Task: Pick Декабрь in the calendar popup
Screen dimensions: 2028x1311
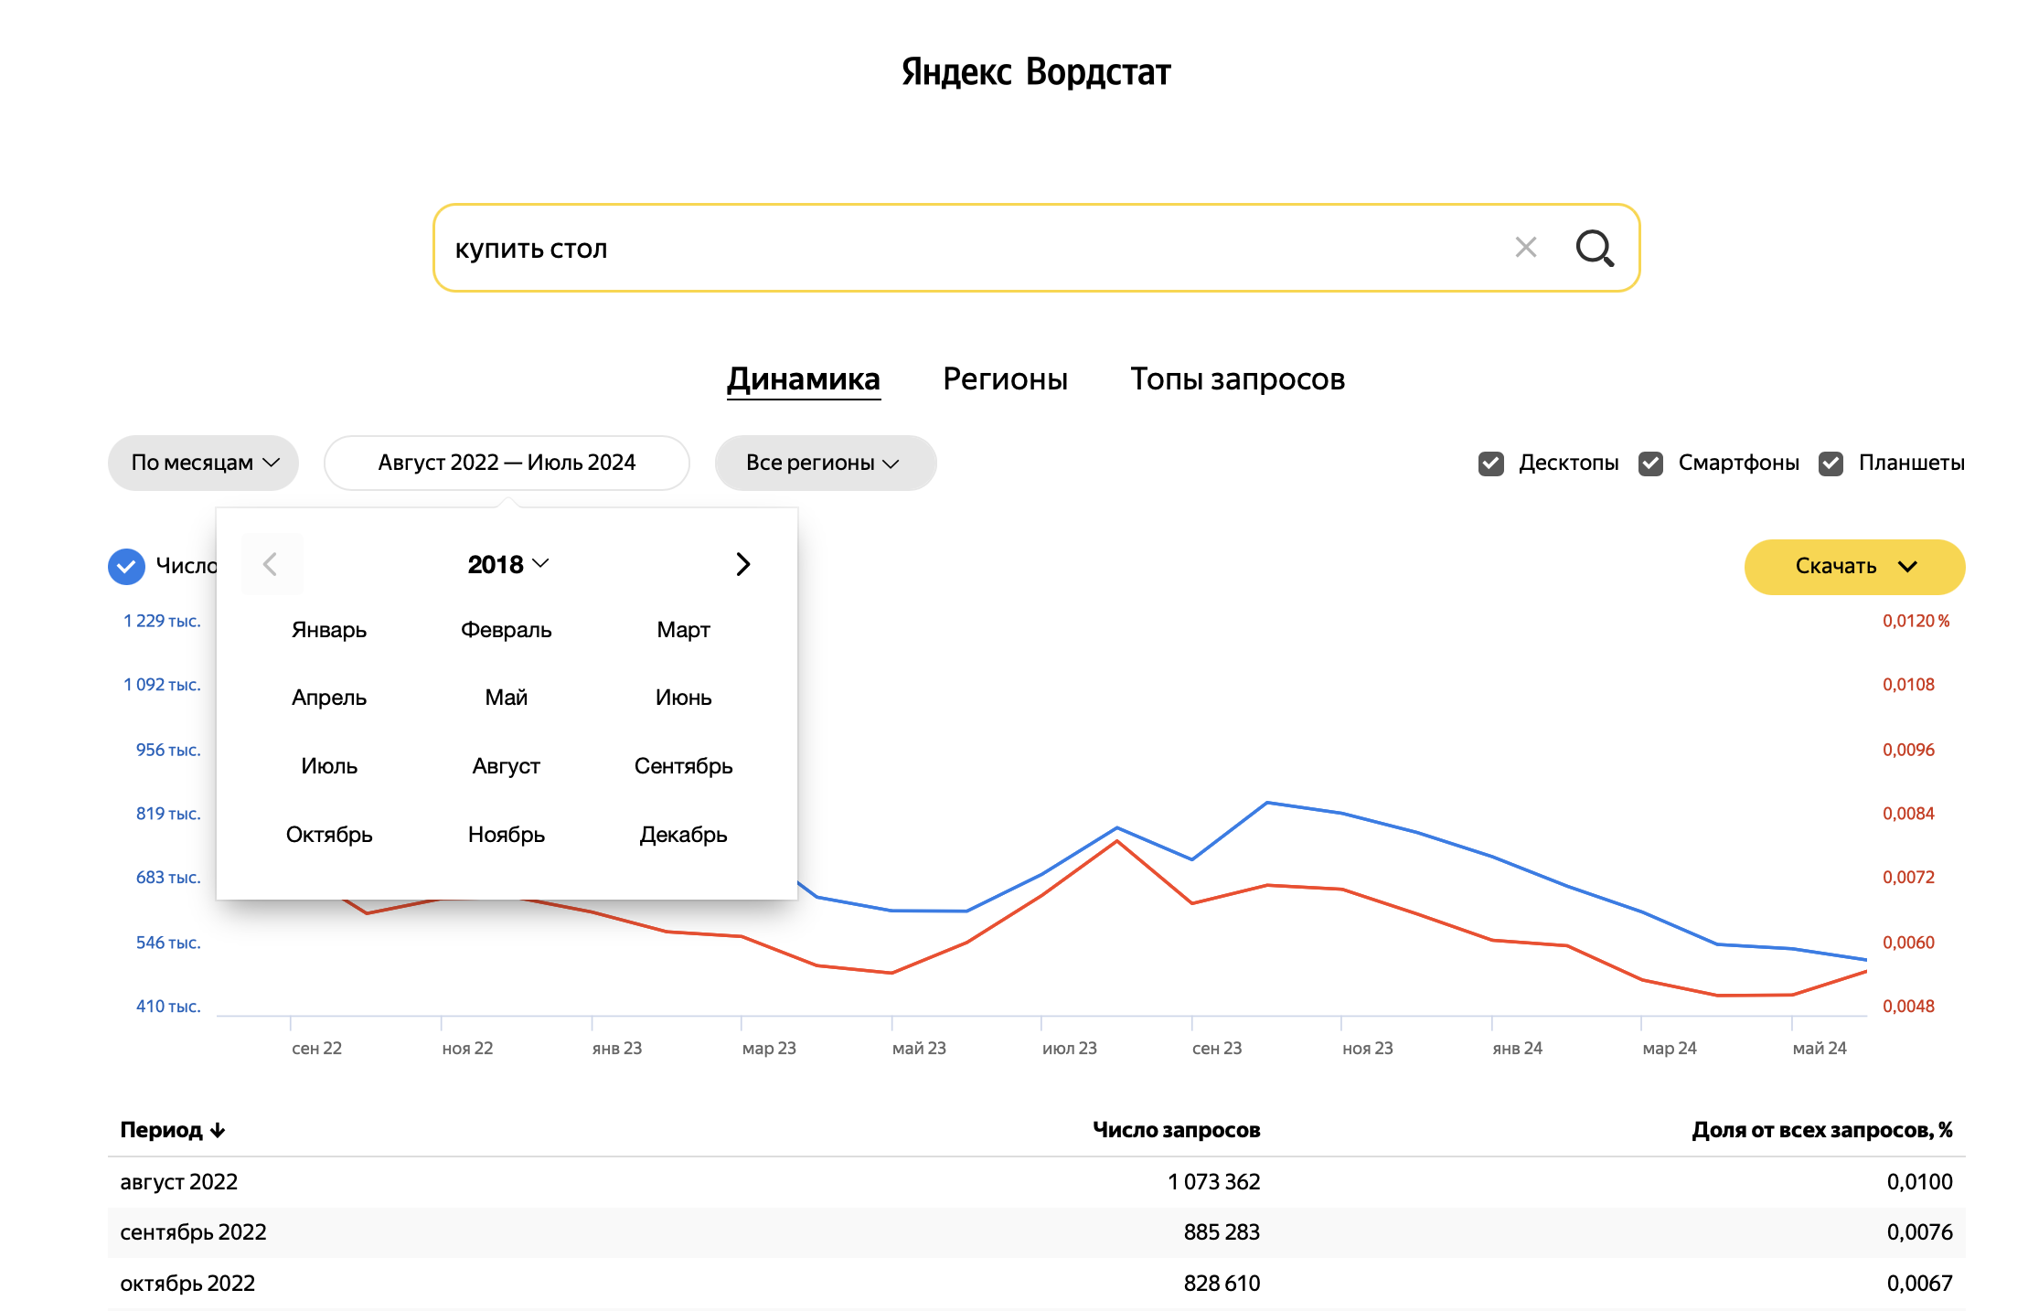Action: tap(683, 835)
